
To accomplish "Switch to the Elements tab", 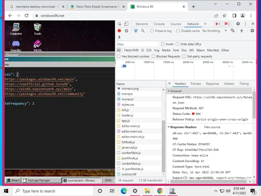I will tap(142, 24).
